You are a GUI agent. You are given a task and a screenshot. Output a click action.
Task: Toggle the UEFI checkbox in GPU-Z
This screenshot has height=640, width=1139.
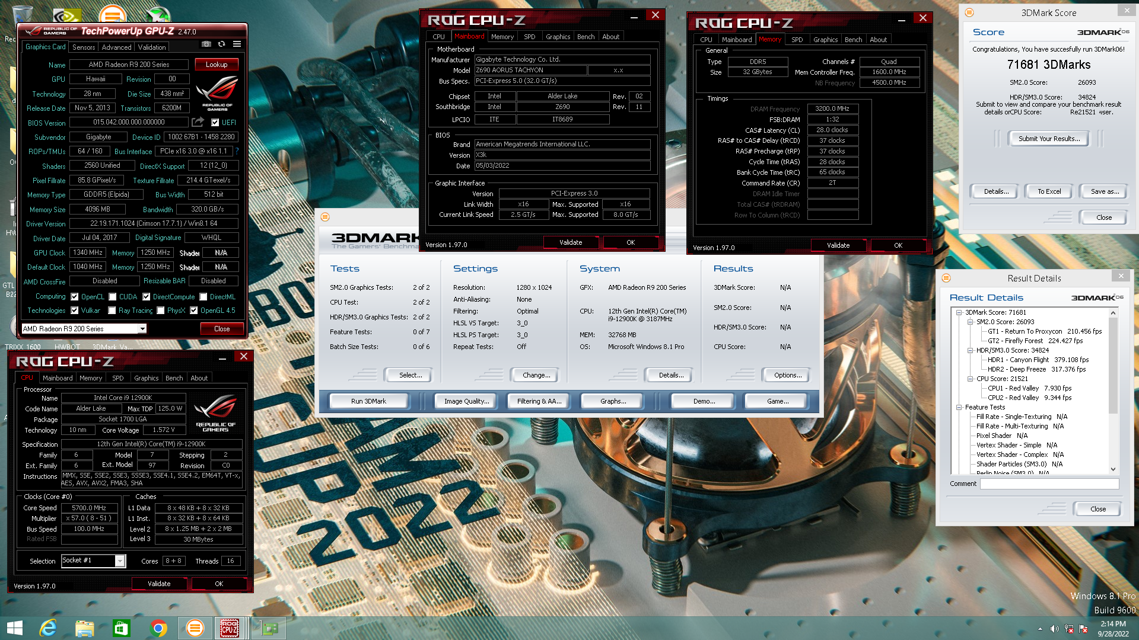point(215,123)
